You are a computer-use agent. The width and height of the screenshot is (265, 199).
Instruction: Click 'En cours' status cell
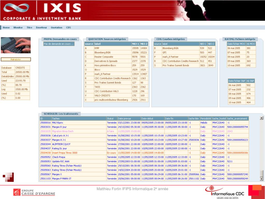coord(111,153)
